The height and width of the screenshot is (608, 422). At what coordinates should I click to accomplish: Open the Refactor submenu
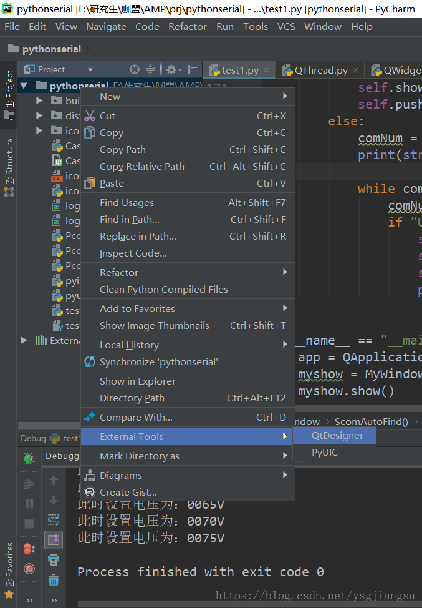(188, 273)
